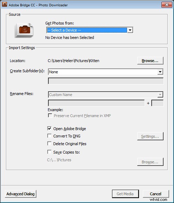Enable the Convert To DNG checkbox
Viewport: 174px width, 203px height.
49,136
